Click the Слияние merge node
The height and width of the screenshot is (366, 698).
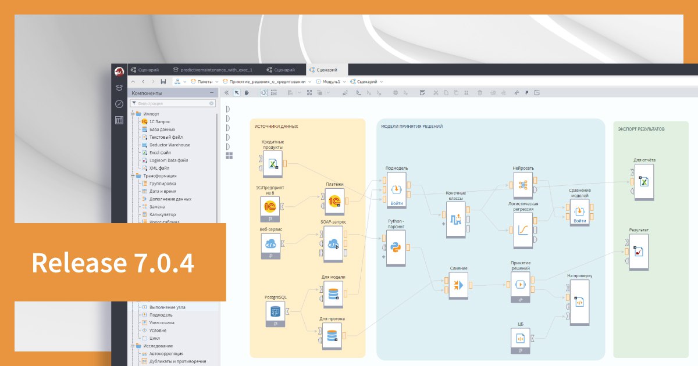(x=458, y=285)
